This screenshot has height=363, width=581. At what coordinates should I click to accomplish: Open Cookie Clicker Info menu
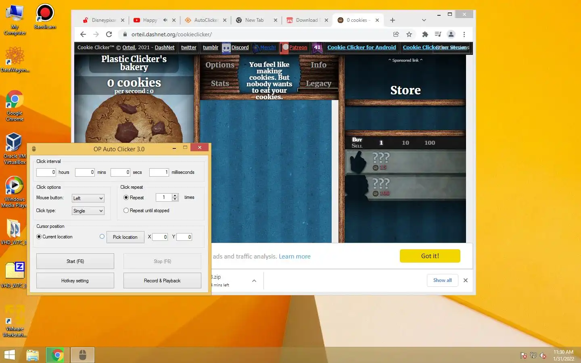point(318,65)
